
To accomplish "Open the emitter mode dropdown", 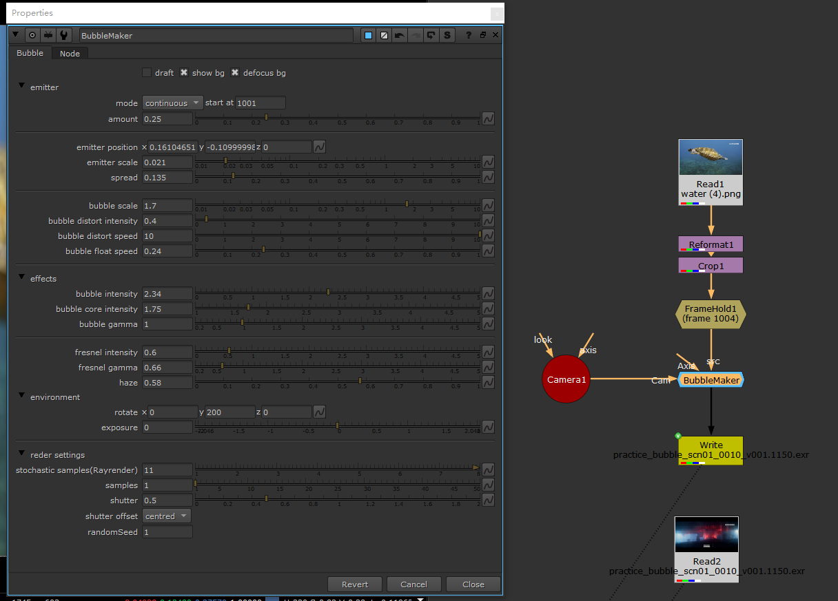I will [172, 103].
